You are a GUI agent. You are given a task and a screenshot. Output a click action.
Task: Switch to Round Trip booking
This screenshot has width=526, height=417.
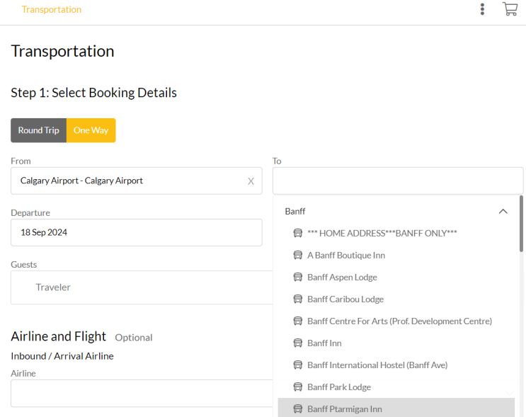click(x=38, y=130)
